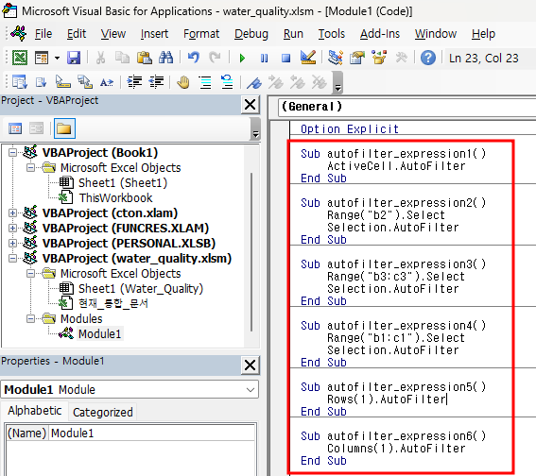Open the Module1 Module object dropdown
536x476 pixels.
(x=251, y=390)
